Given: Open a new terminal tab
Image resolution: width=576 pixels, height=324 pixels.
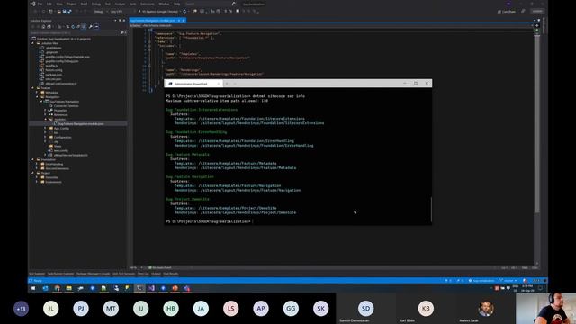Looking at the screenshot, I should [227, 84].
